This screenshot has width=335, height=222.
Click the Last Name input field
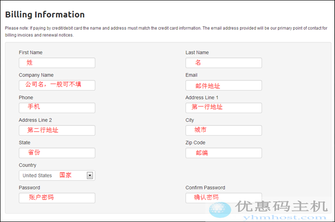coord(224,63)
